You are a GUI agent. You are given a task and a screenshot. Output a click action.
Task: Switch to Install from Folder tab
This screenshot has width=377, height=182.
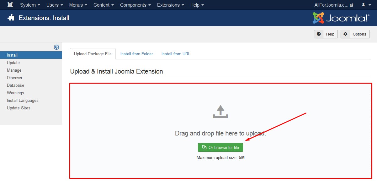click(136, 54)
